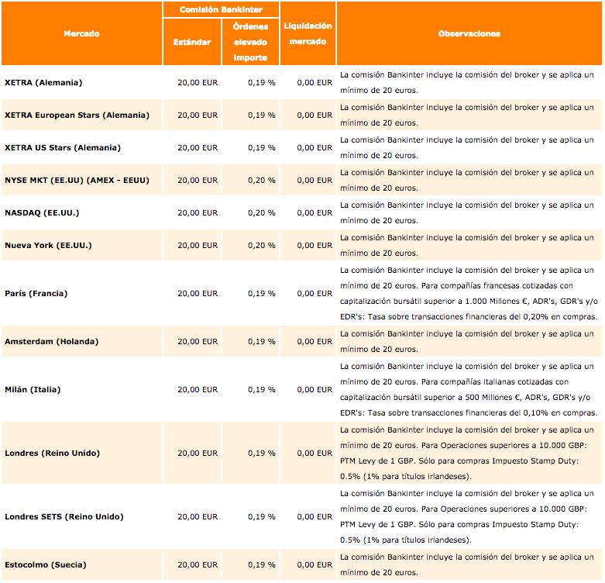Click 0,00 EUR liquidación for XETRA (Alemania)
The height and width of the screenshot is (583, 605).
coord(315,83)
